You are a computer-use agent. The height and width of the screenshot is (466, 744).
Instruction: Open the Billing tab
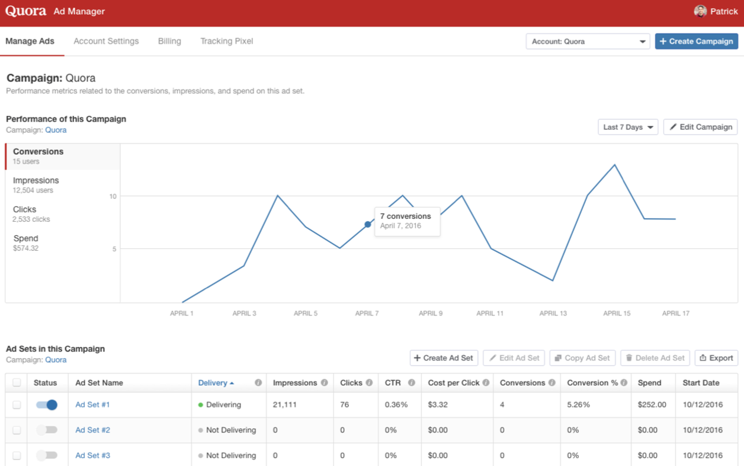tap(169, 42)
